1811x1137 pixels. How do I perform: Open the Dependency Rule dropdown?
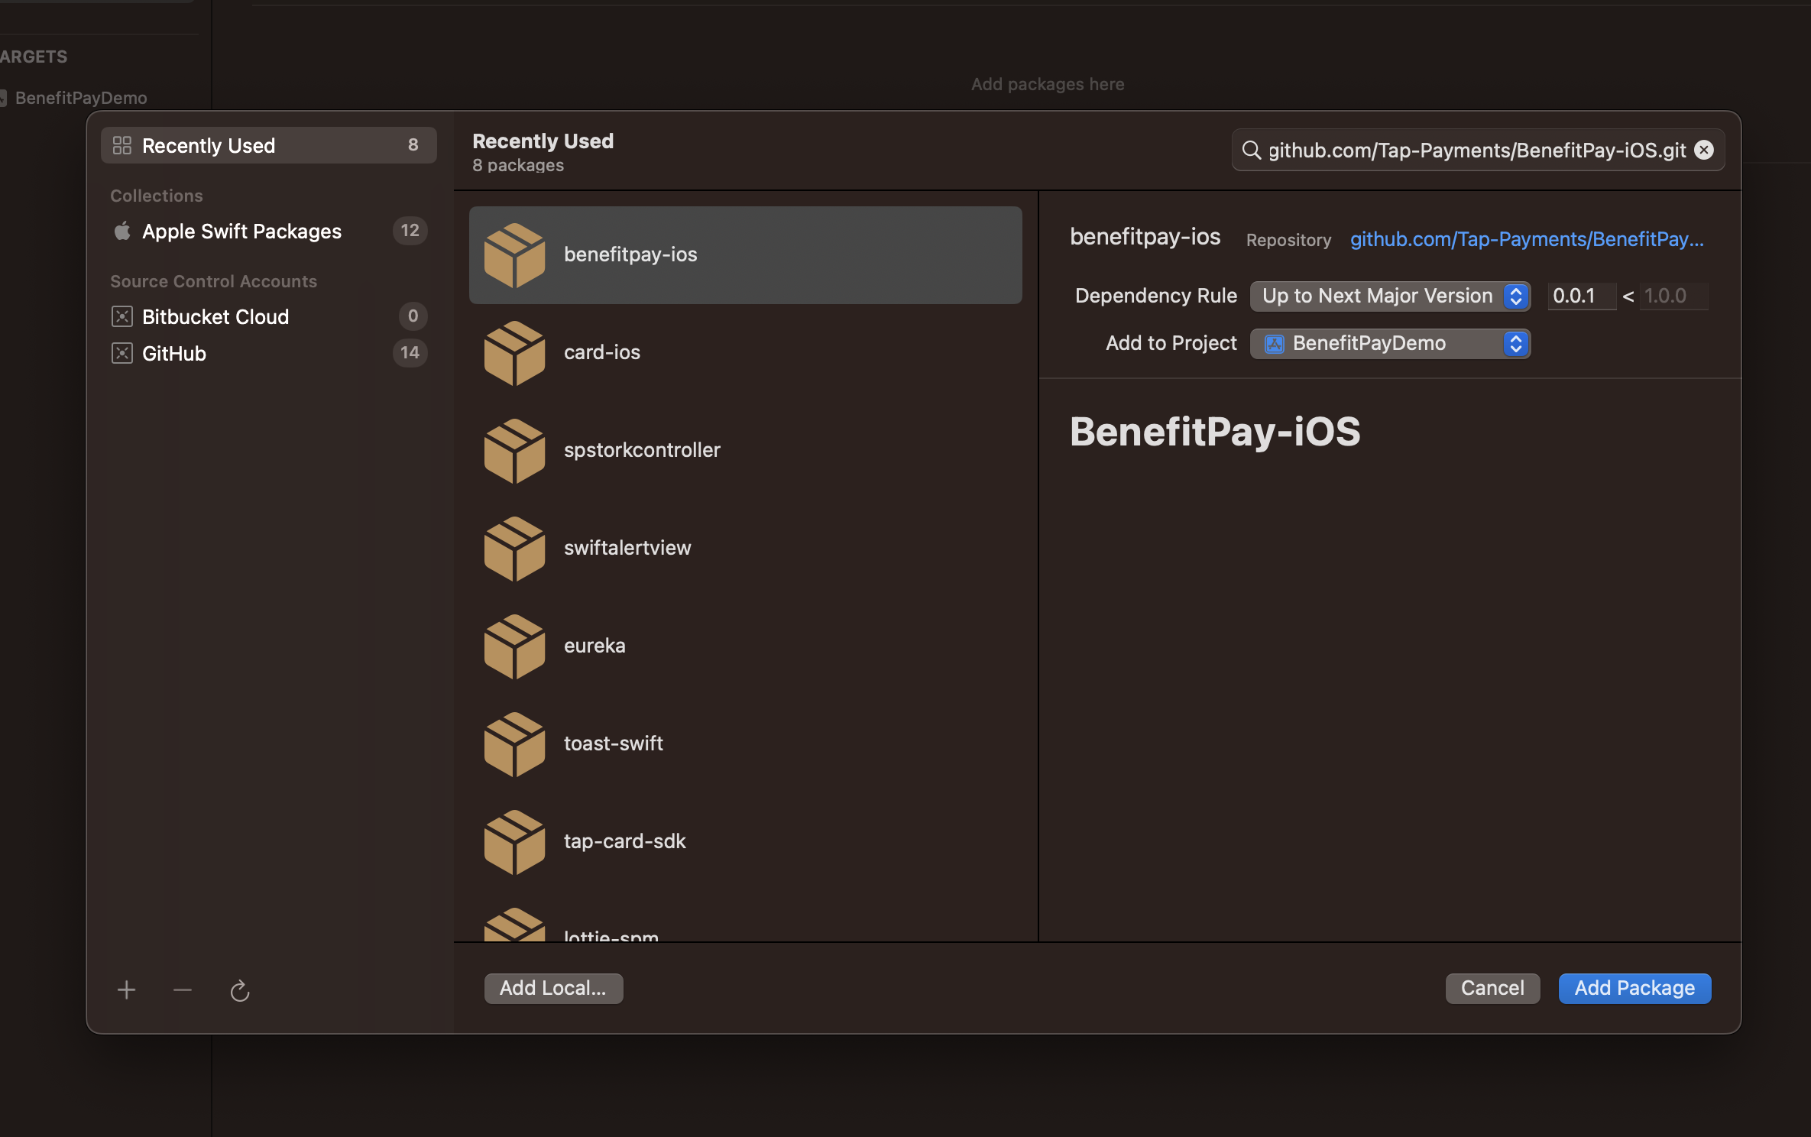click(1390, 296)
